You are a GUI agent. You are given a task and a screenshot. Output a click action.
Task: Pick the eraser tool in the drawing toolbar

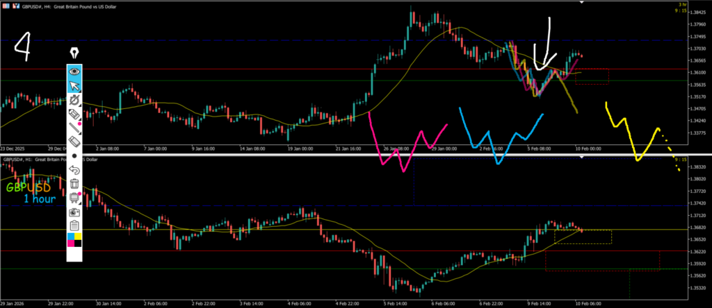[74, 142]
